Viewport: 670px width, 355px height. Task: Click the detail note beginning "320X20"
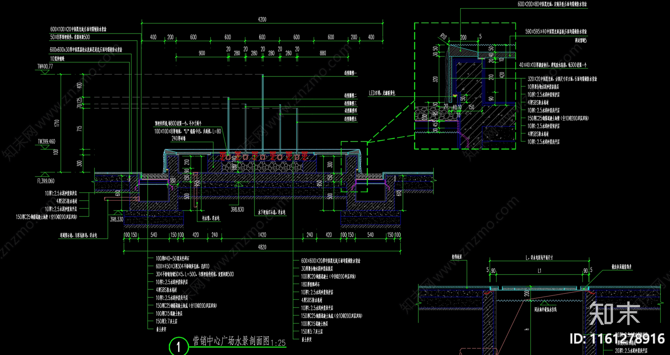click(562, 79)
